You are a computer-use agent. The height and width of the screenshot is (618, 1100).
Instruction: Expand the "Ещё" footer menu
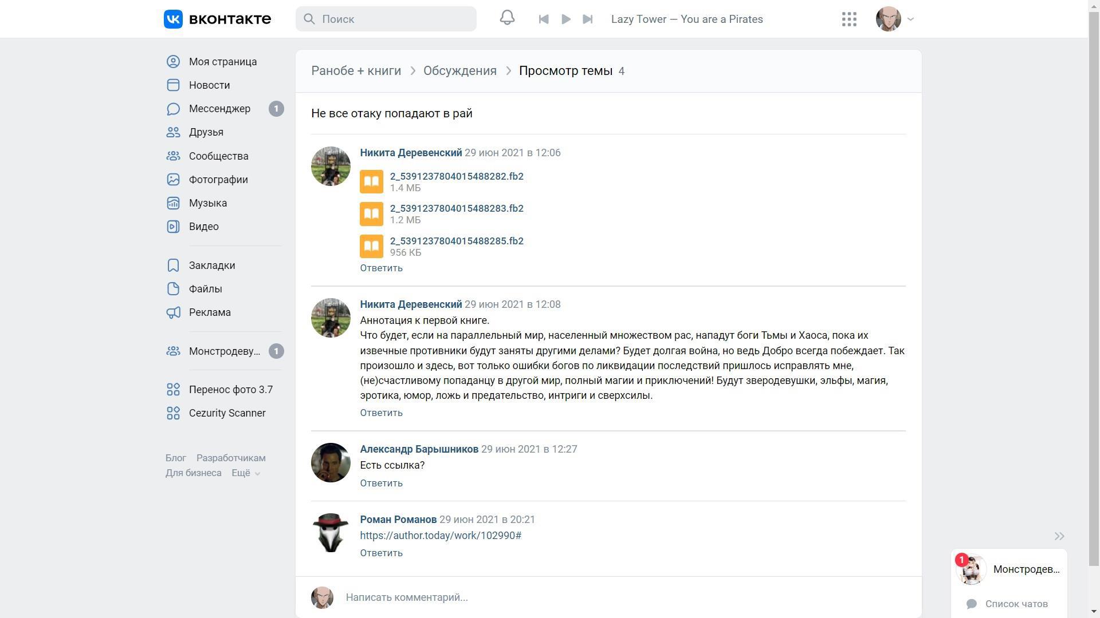click(246, 473)
